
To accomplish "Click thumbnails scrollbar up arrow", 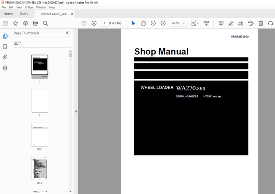I will [71, 51].
